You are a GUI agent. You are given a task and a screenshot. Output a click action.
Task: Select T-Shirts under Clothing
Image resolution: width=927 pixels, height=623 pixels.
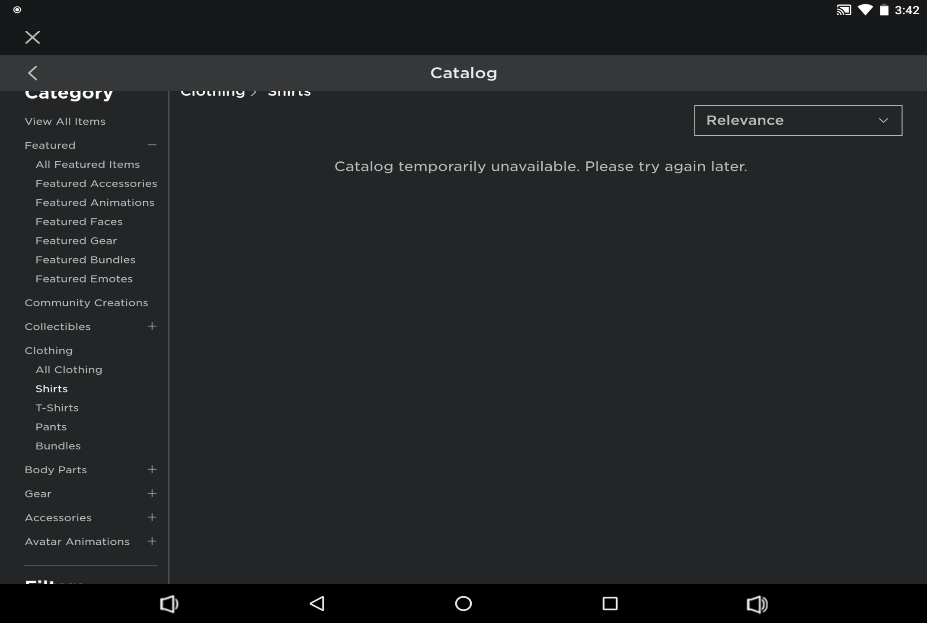[x=57, y=408]
